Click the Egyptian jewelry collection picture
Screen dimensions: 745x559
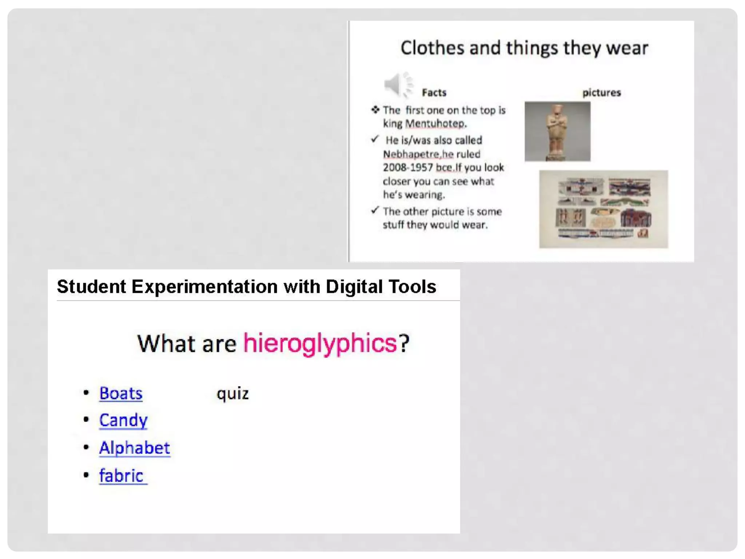(x=603, y=209)
